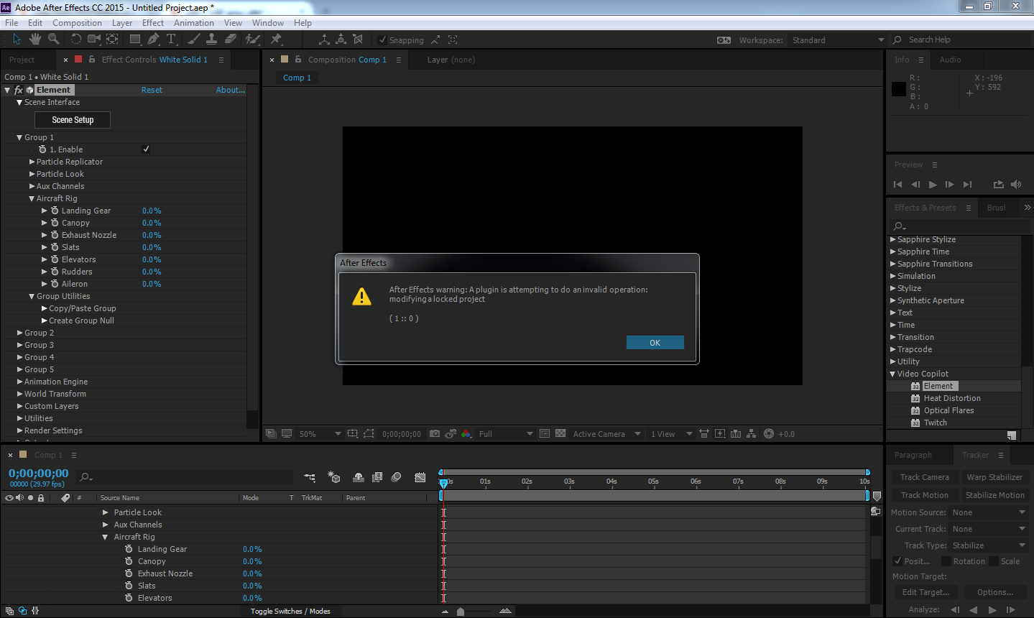This screenshot has height=618, width=1034.
Task: Toggle the Aileron stopwatch in Effect Controls
Action: 55,284
